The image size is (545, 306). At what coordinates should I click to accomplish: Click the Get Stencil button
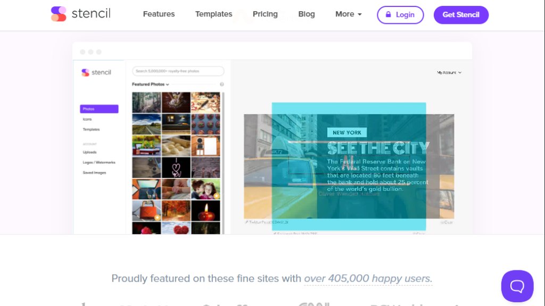tap(461, 14)
